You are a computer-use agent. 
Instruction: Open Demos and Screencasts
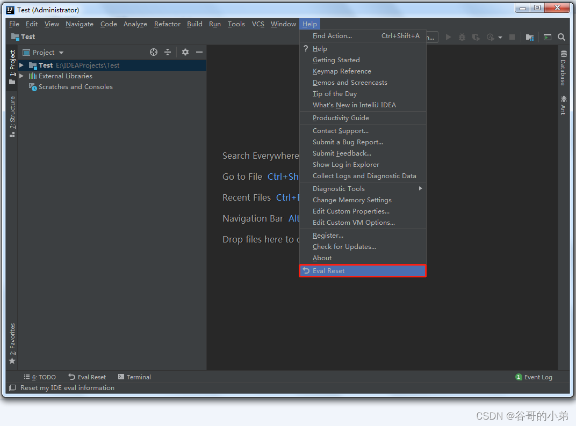pos(363,83)
